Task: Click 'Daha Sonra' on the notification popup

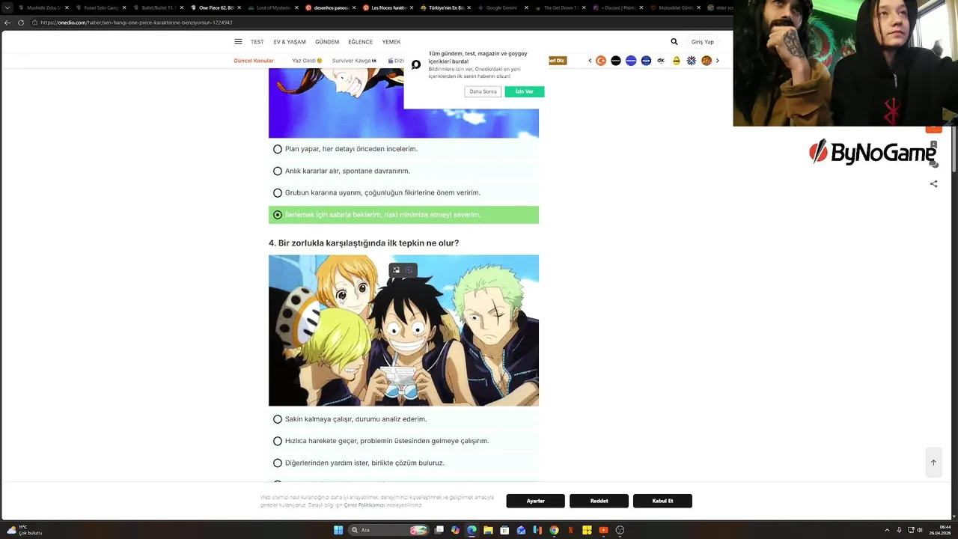Action: point(483,91)
